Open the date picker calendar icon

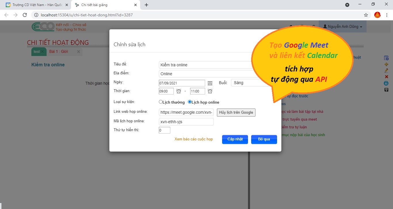click(x=210, y=83)
